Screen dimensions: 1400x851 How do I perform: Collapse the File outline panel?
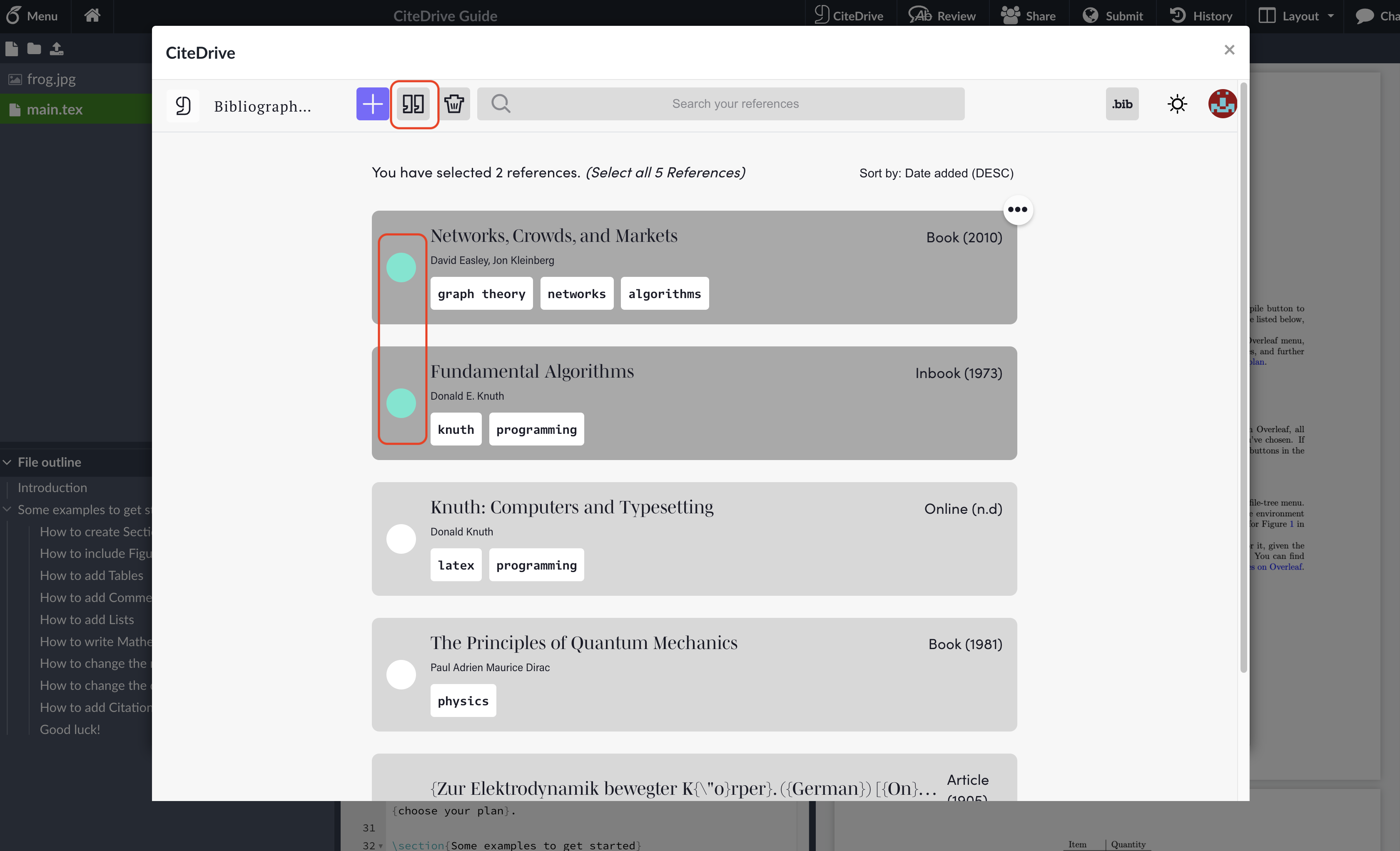[x=7, y=462]
